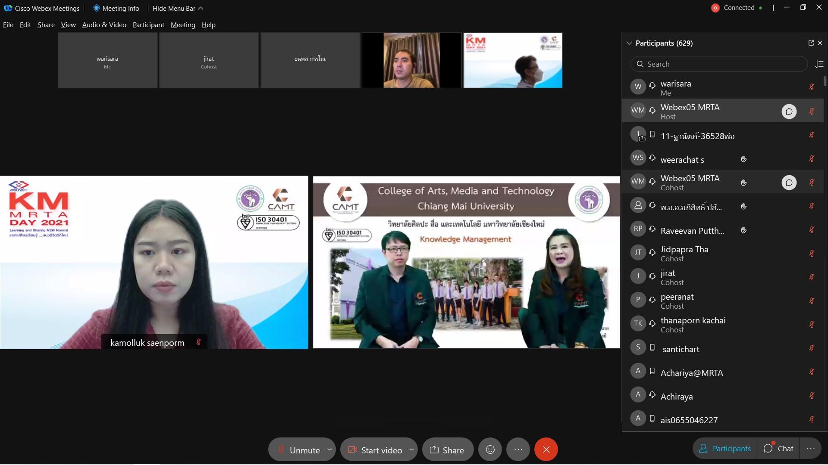The image size is (828, 465).
Task: Open the reactions smiley icon
Action: [490, 449]
